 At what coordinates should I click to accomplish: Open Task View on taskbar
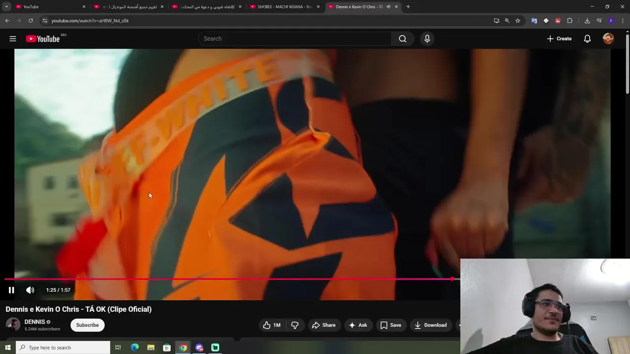(118, 348)
